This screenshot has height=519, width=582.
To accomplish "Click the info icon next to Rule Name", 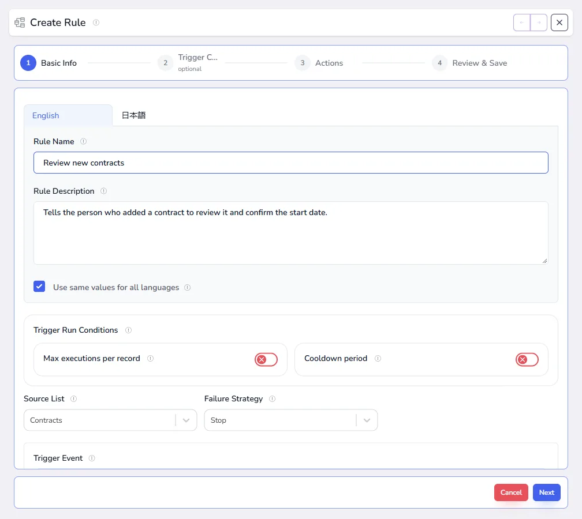I will (x=84, y=141).
